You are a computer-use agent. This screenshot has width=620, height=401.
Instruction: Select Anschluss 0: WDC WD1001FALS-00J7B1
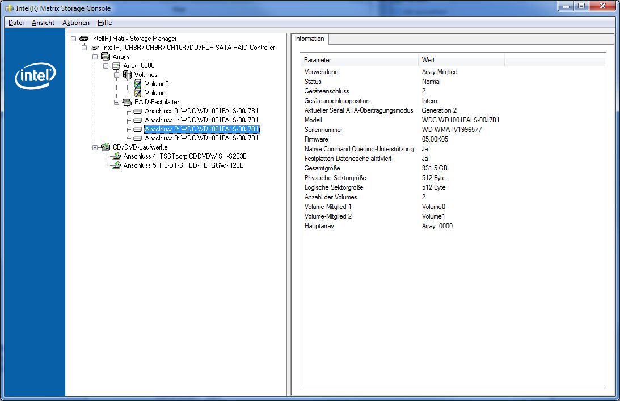point(202,112)
